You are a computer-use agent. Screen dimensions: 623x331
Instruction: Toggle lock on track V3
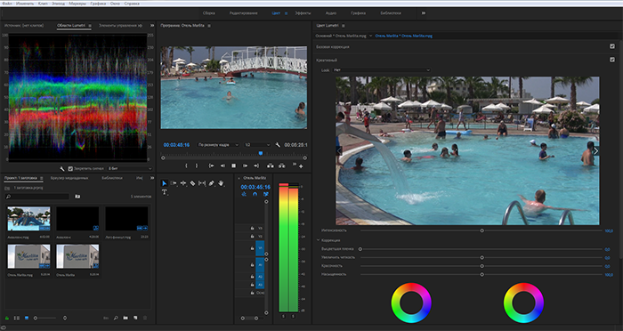[x=252, y=228]
